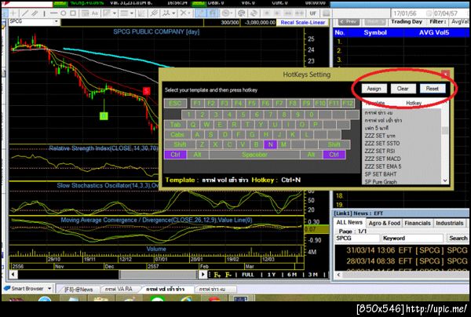Open the [F8]-@News bottom tab
Image resolution: width=471 pixels, height=317 pixels.
(78, 290)
